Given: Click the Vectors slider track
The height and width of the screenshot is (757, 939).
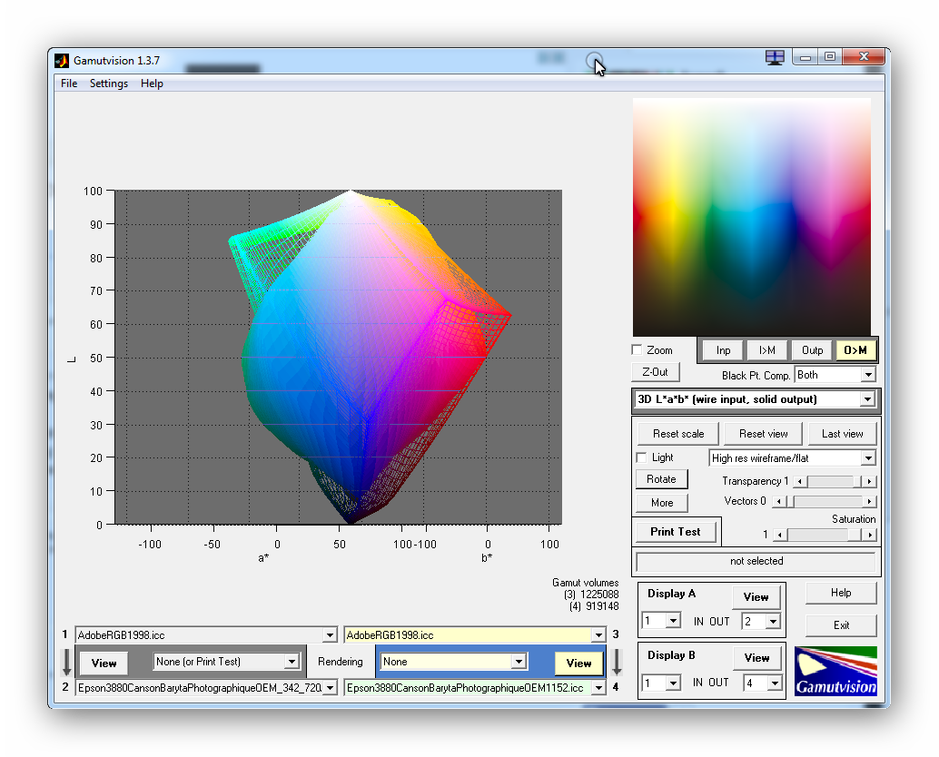Looking at the screenshot, I should pos(826,502).
